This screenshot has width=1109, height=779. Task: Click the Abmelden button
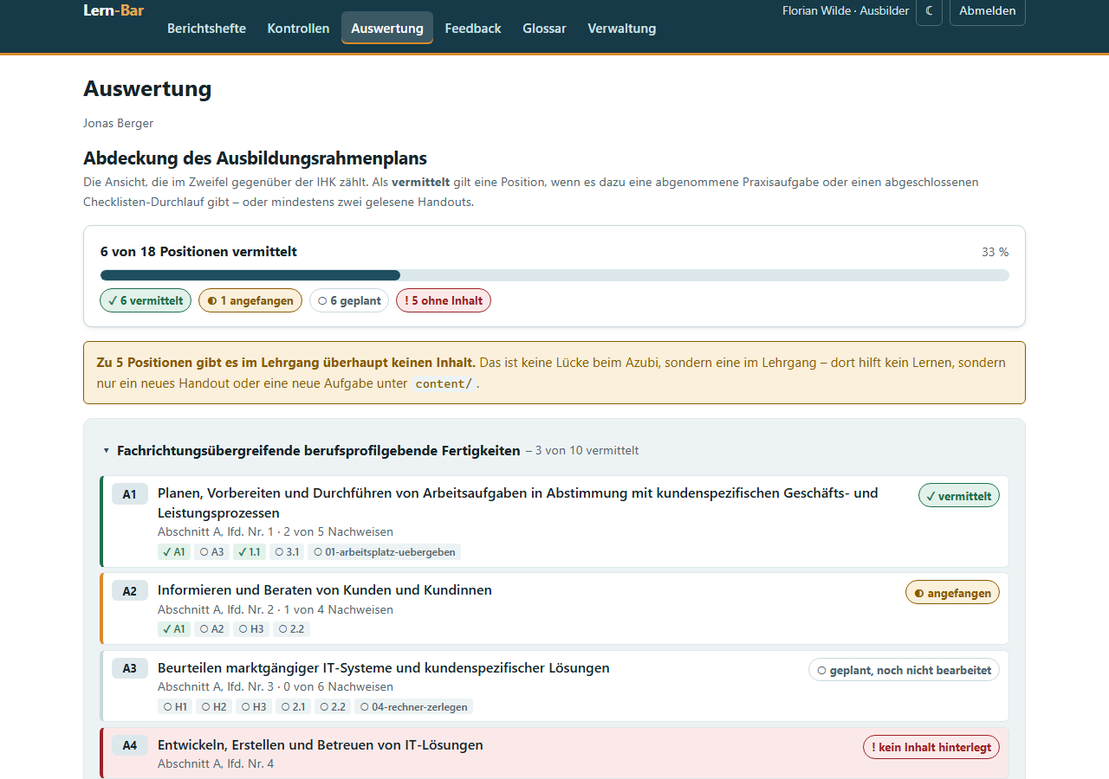(988, 11)
